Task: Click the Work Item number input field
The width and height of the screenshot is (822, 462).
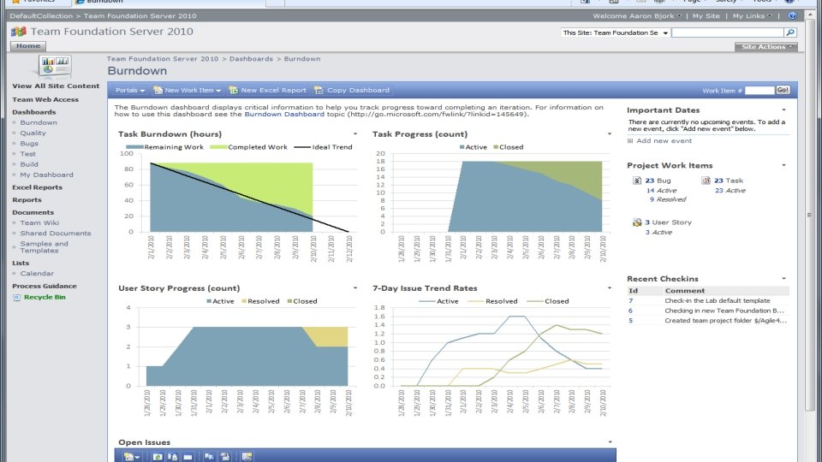Action: point(759,90)
